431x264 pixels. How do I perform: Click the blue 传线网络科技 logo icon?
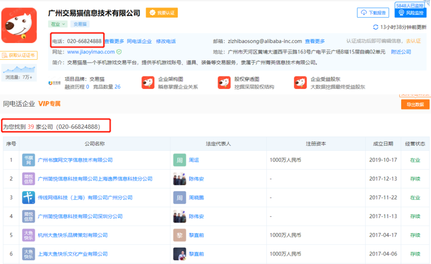(28, 198)
